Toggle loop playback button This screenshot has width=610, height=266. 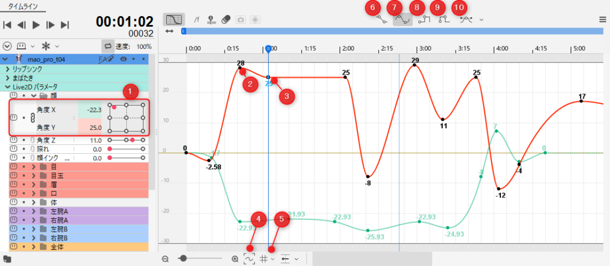108,45
